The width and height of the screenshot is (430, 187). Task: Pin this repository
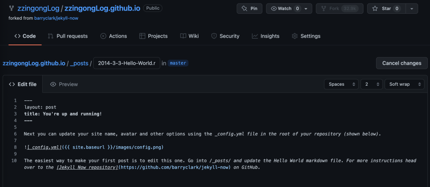(249, 9)
